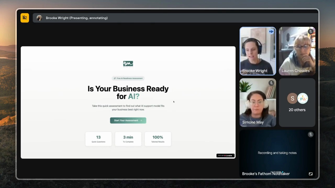Select Brooke Wright's video tile

(258, 51)
